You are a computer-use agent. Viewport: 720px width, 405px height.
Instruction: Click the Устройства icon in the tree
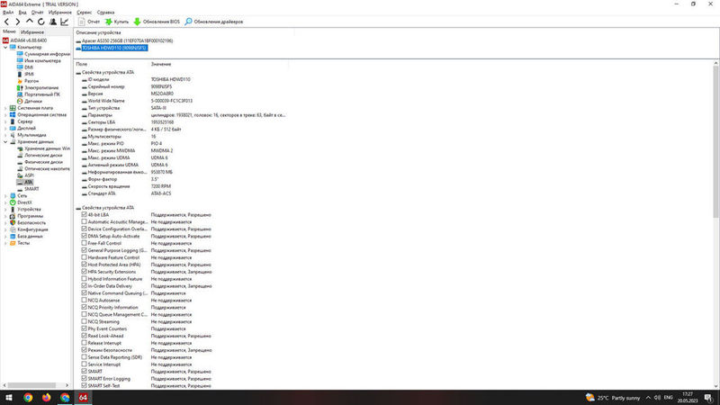click(x=13, y=209)
